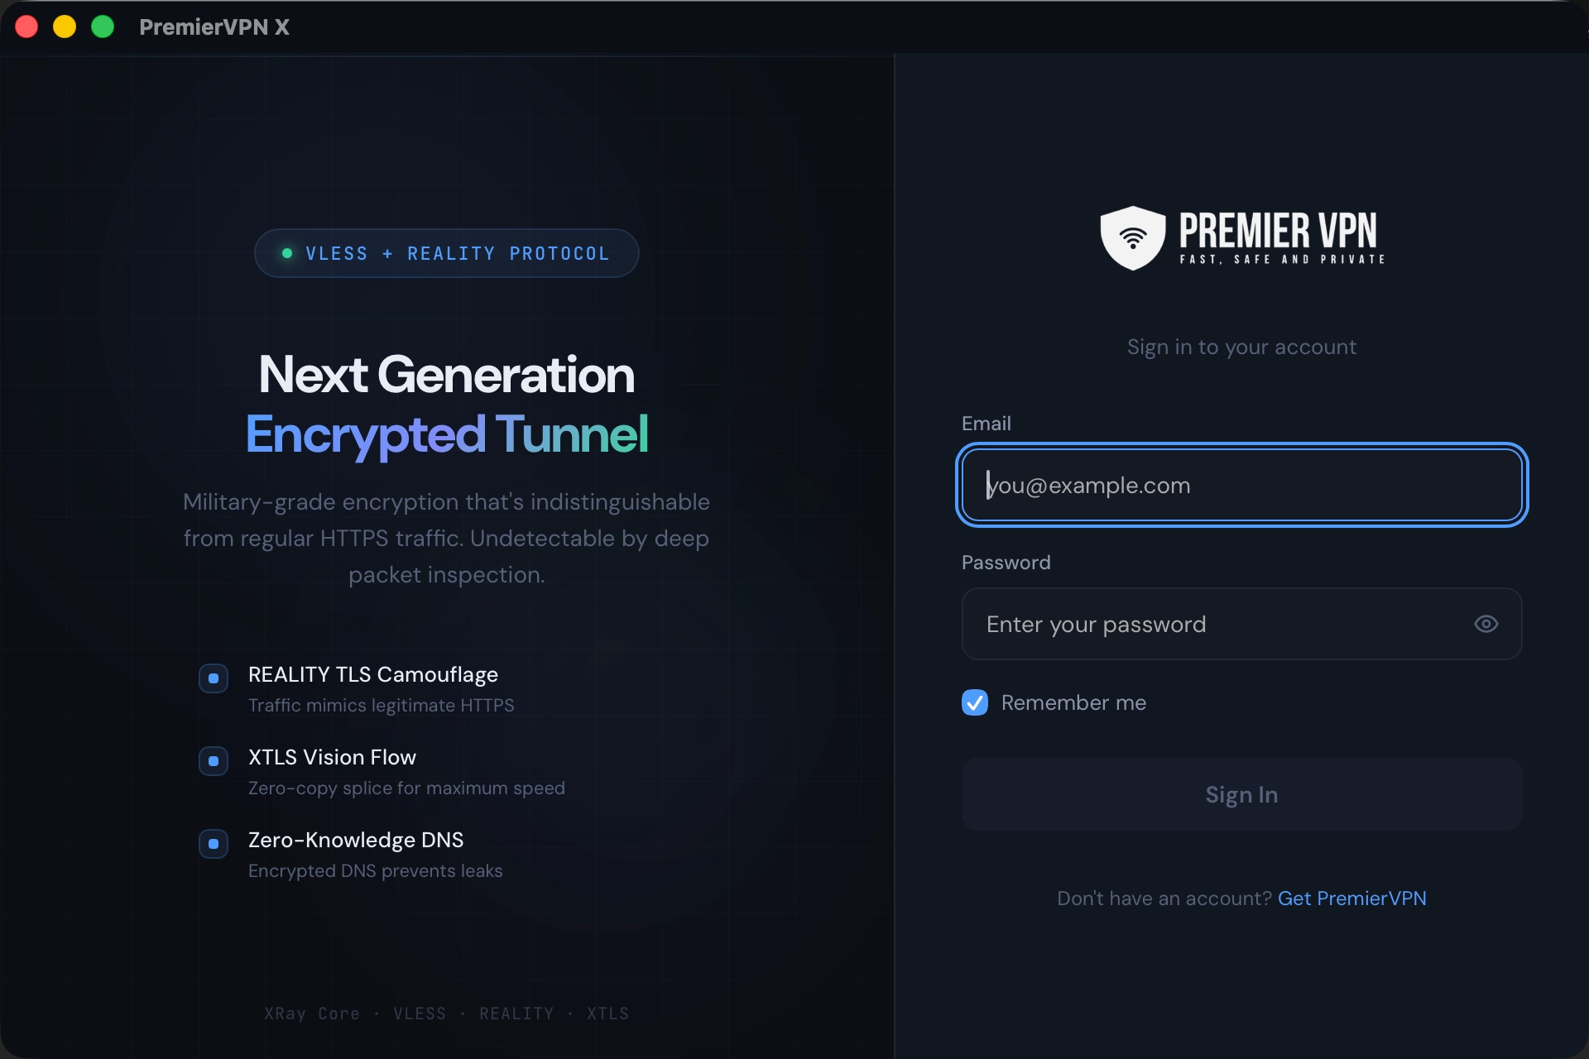The height and width of the screenshot is (1059, 1589).
Task: Select XRay Core in the footer text
Action: coord(311,1013)
